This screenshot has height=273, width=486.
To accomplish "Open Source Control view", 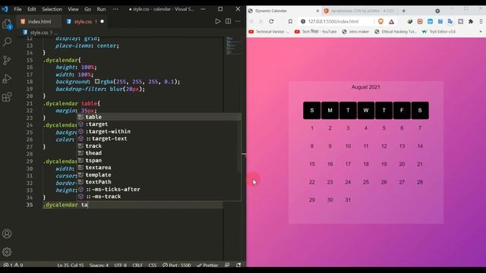I will pos(7,61).
